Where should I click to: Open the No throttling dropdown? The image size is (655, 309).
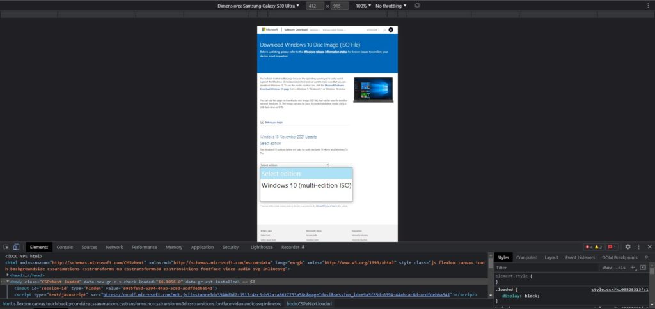(391, 6)
